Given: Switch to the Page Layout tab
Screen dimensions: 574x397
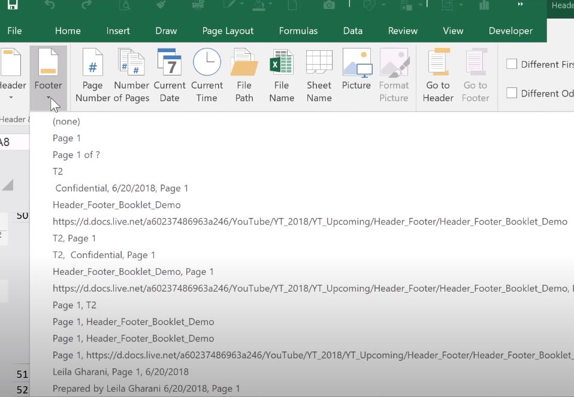Looking at the screenshot, I should (x=227, y=31).
